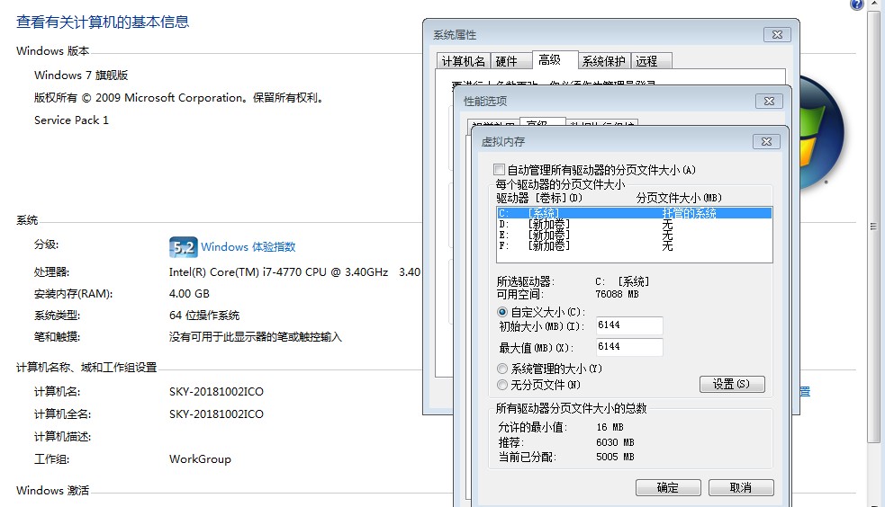Image resolution: width=885 pixels, height=507 pixels.
Task: Click the 驱动器 [卷标](D) column header
Action: (x=539, y=198)
